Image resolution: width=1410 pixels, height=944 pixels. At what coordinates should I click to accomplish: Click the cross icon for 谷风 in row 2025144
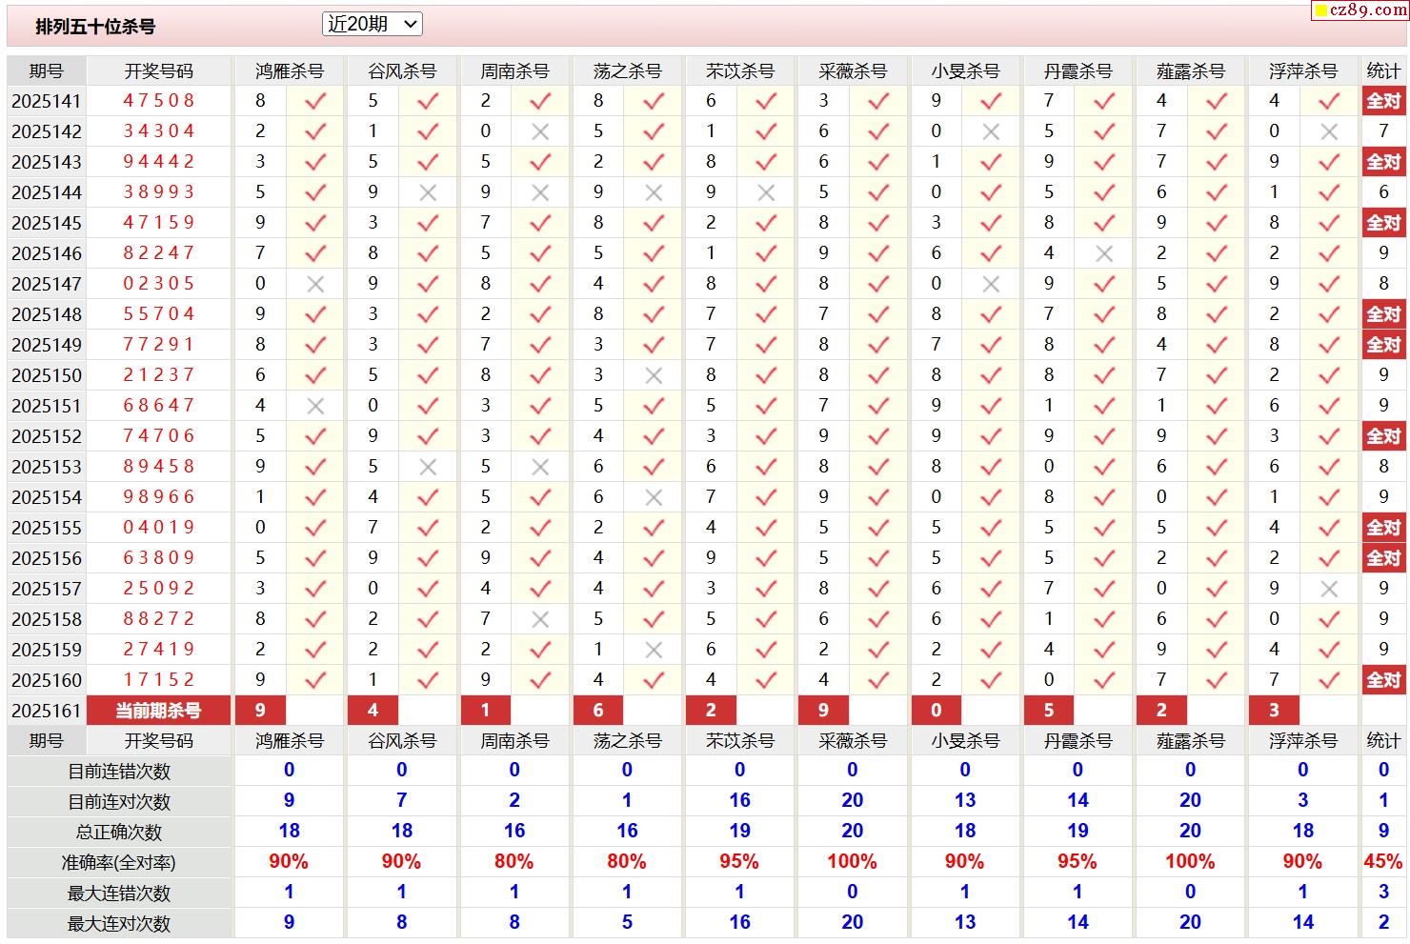tap(428, 192)
